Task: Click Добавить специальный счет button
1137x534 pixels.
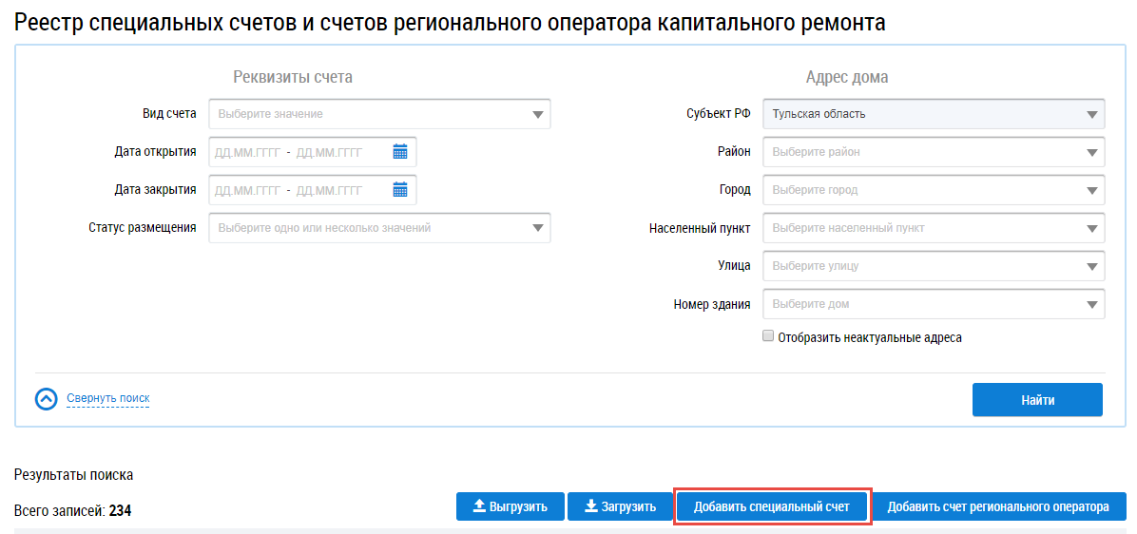Action: point(771,506)
